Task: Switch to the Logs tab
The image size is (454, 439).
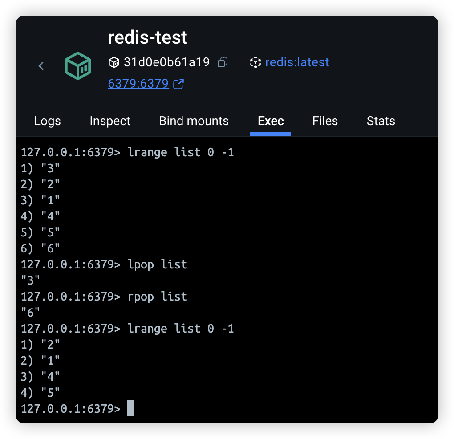Action: click(47, 121)
